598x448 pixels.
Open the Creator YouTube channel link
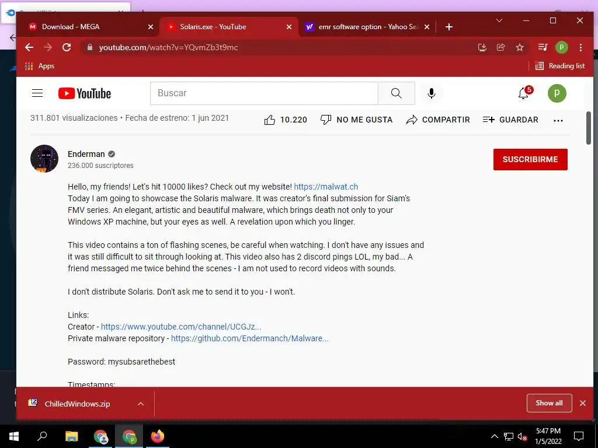tap(181, 327)
